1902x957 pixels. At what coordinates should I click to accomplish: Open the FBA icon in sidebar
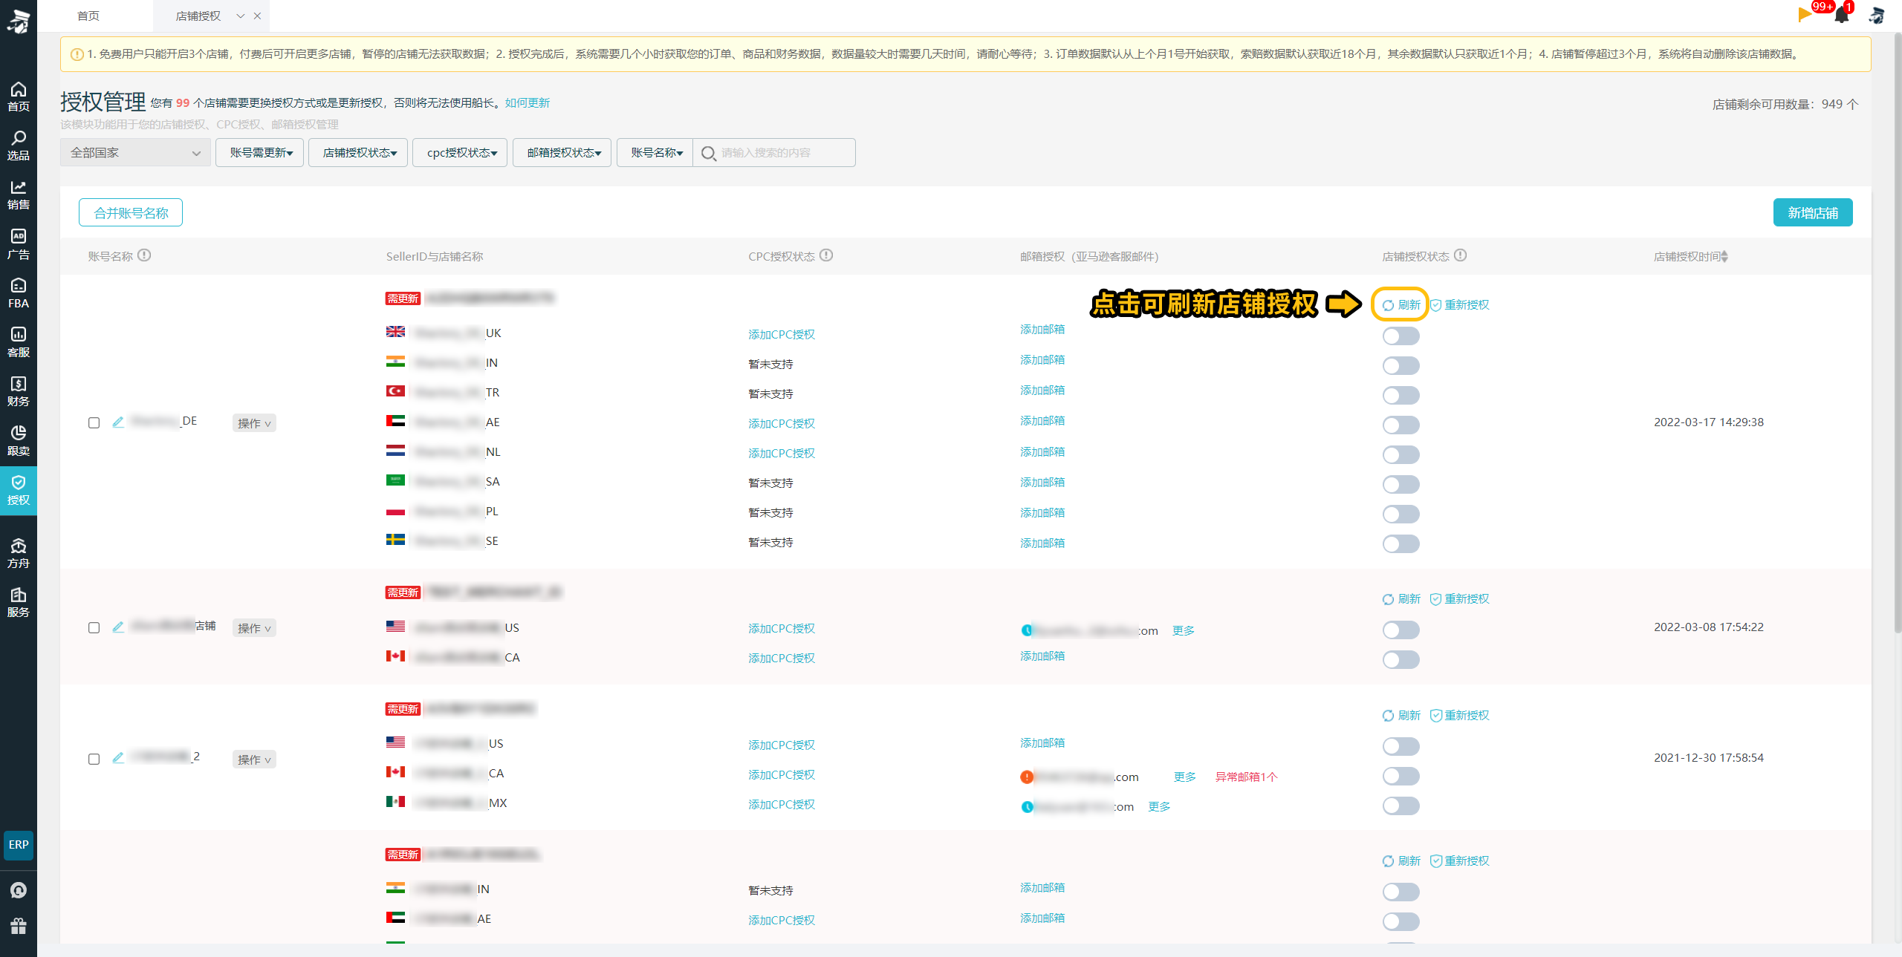tap(19, 293)
